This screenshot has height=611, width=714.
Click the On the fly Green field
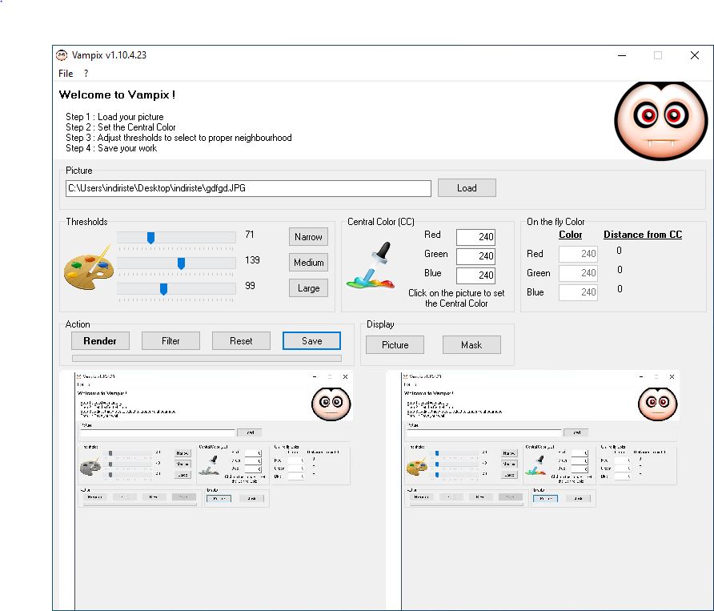click(578, 273)
